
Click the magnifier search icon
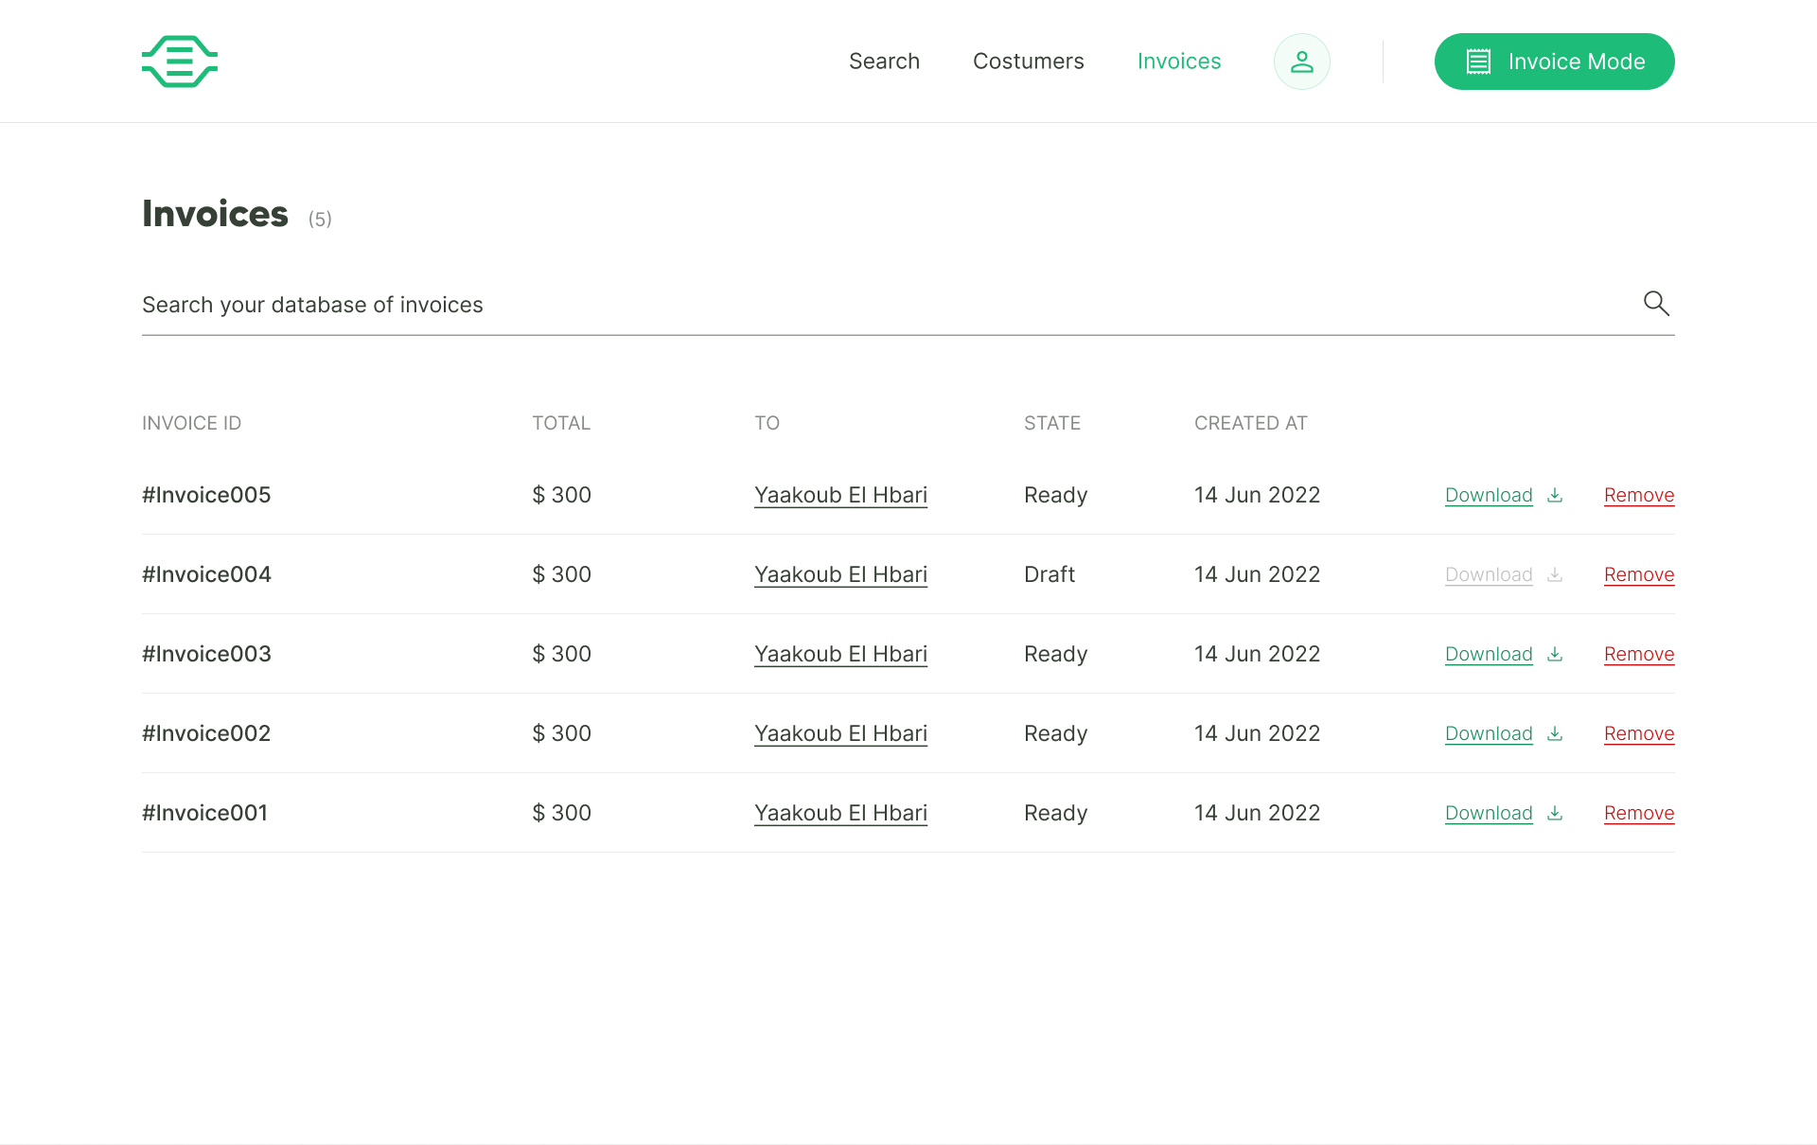pos(1656,303)
